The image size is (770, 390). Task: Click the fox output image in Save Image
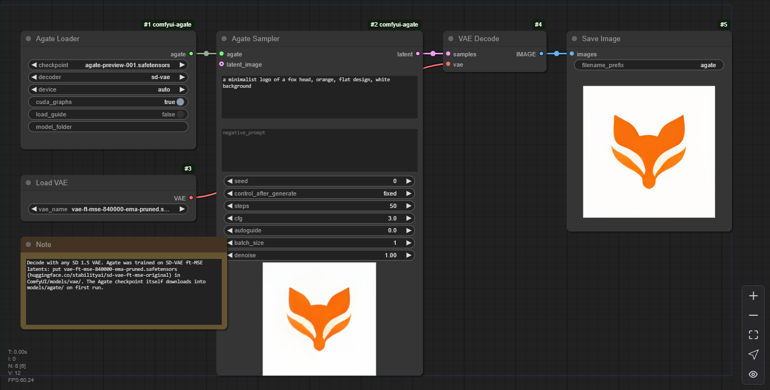(649, 152)
